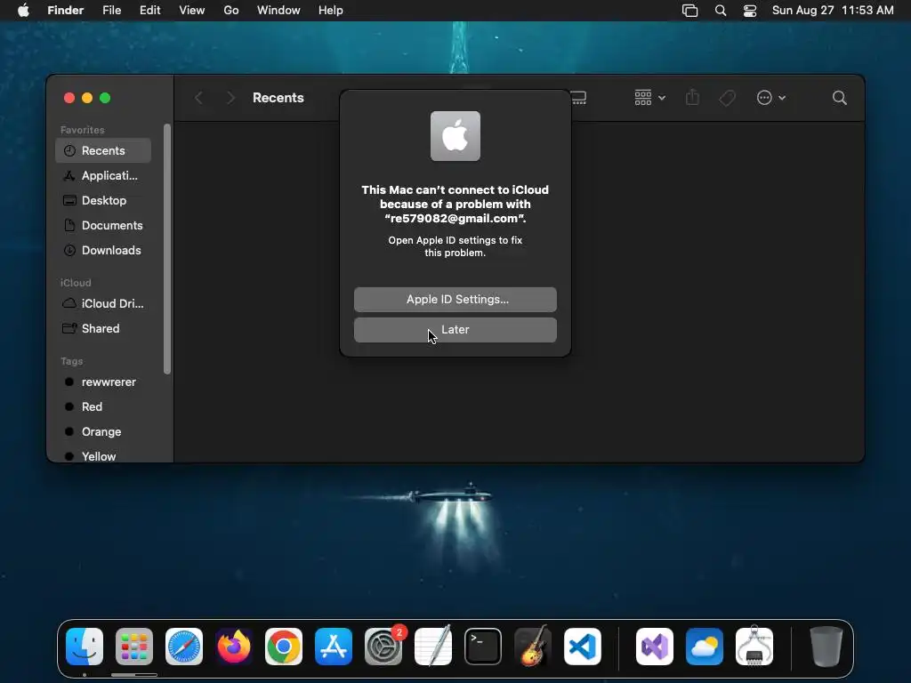The image size is (911, 683).
Task: Open the Help menu
Action: click(x=331, y=11)
